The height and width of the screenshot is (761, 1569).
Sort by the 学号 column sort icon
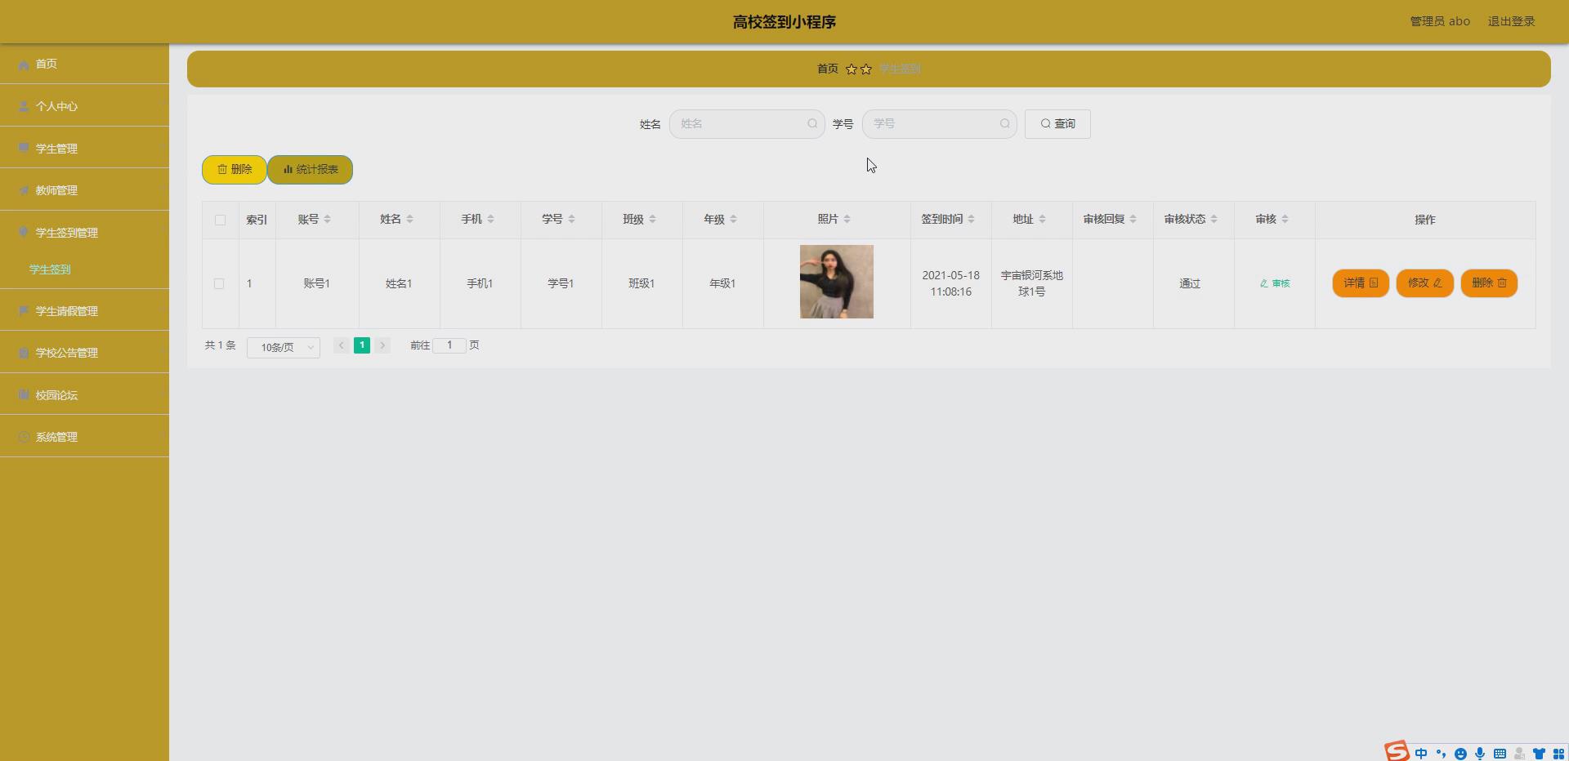tap(571, 219)
